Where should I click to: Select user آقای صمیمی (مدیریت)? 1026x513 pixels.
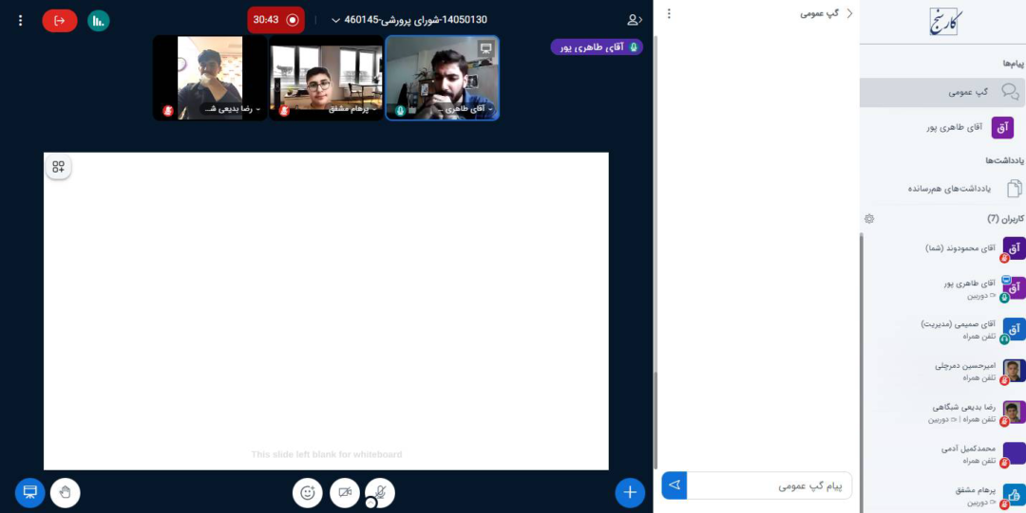click(x=946, y=329)
